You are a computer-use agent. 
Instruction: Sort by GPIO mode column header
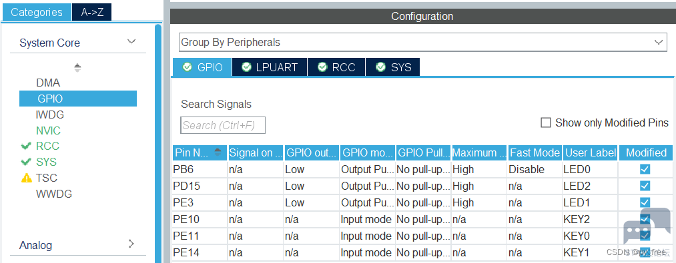point(367,152)
